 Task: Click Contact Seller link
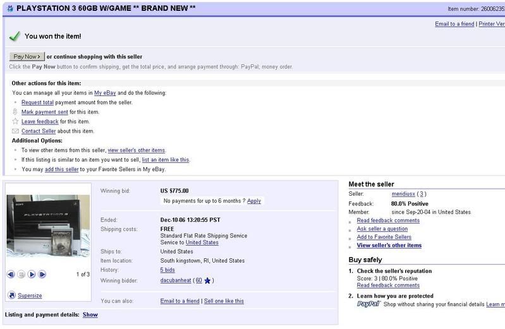(39, 131)
